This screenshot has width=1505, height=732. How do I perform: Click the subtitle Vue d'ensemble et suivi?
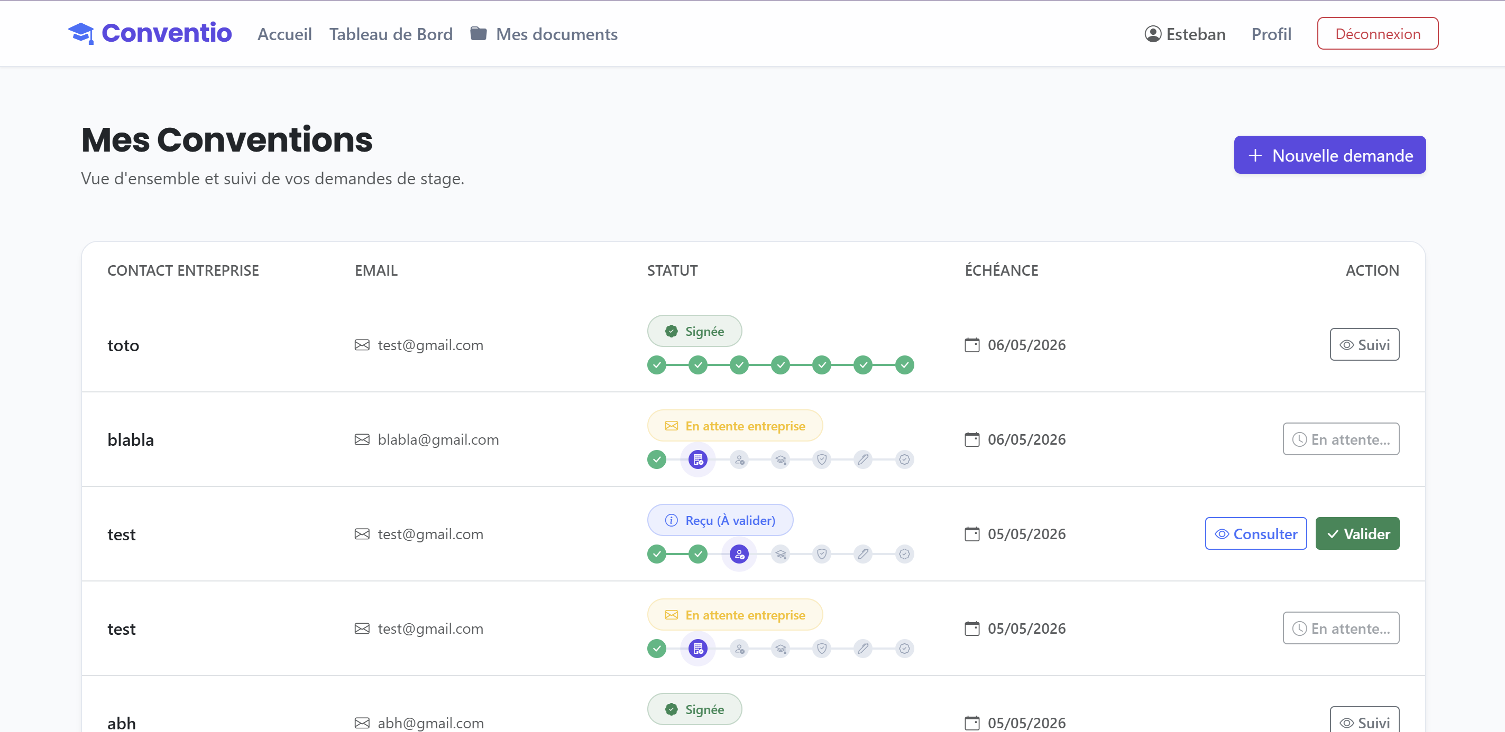tap(273, 179)
